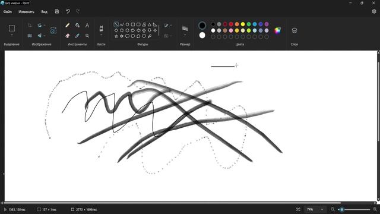Select the Lightning bolt shape
Screen dimensions: 380x214
[150, 36]
